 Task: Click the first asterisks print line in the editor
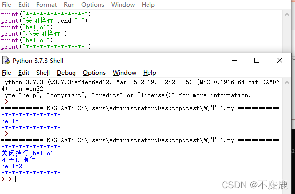[x=46, y=14]
